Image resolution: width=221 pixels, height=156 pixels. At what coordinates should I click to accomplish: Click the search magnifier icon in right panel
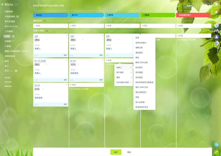click(217, 19)
